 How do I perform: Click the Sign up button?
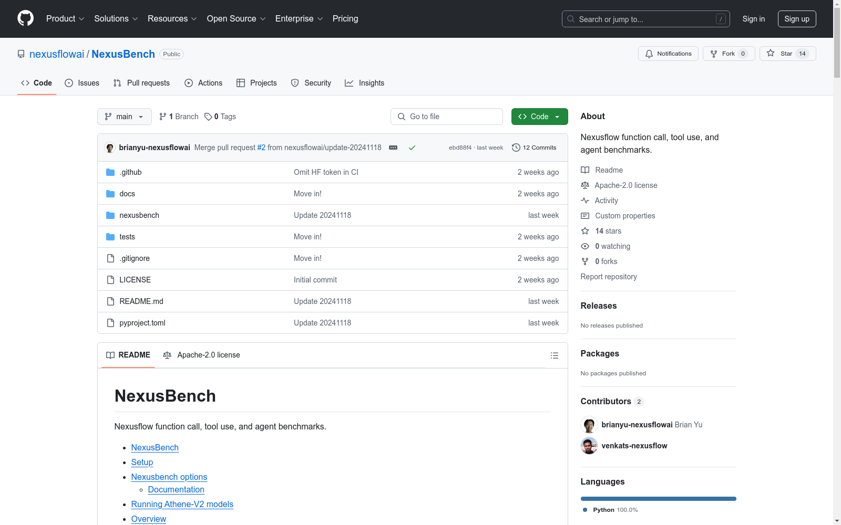tap(797, 19)
